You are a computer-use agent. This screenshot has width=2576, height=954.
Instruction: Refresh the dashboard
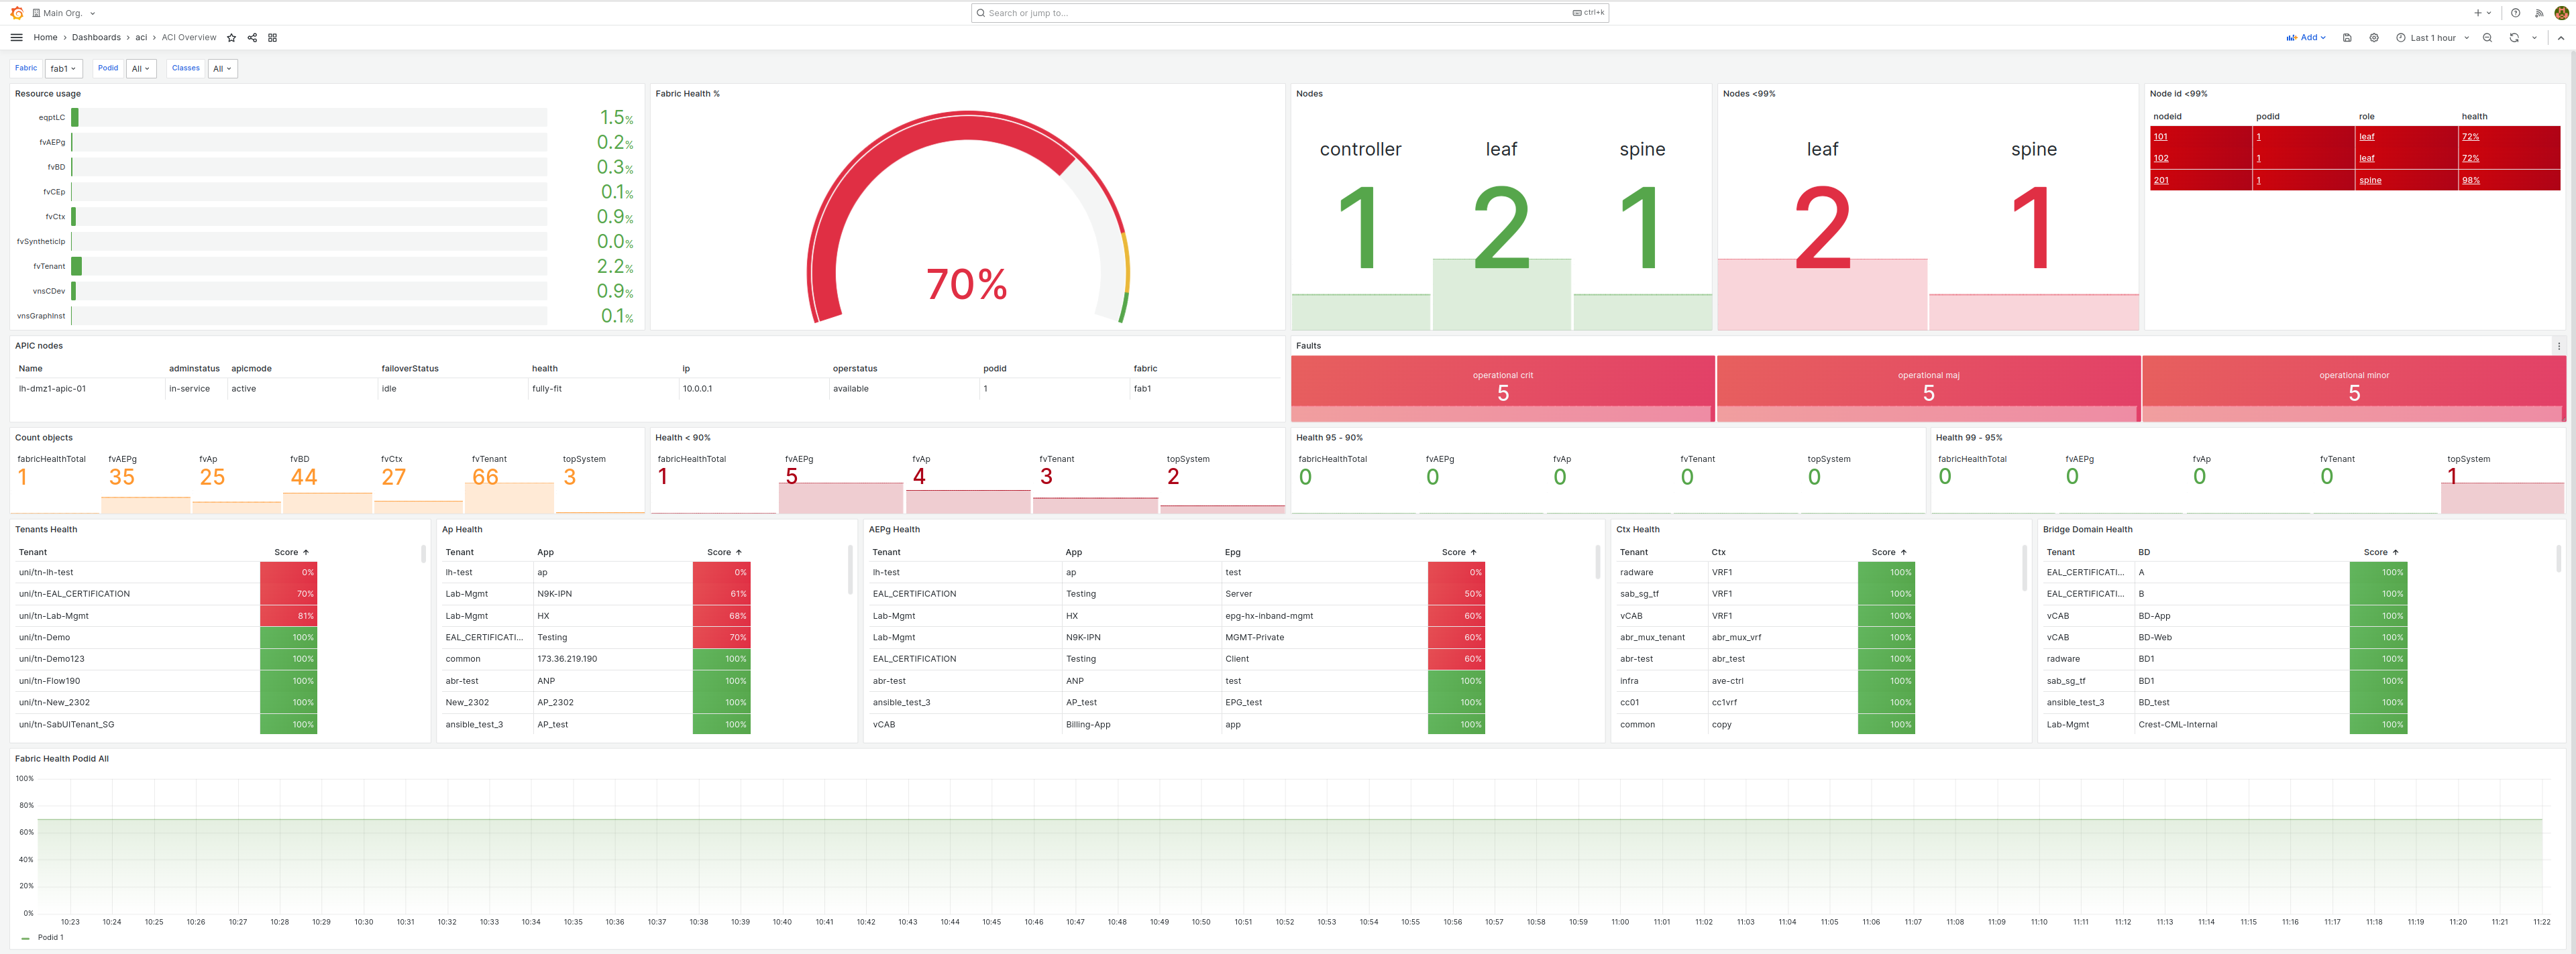(x=2513, y=38)
